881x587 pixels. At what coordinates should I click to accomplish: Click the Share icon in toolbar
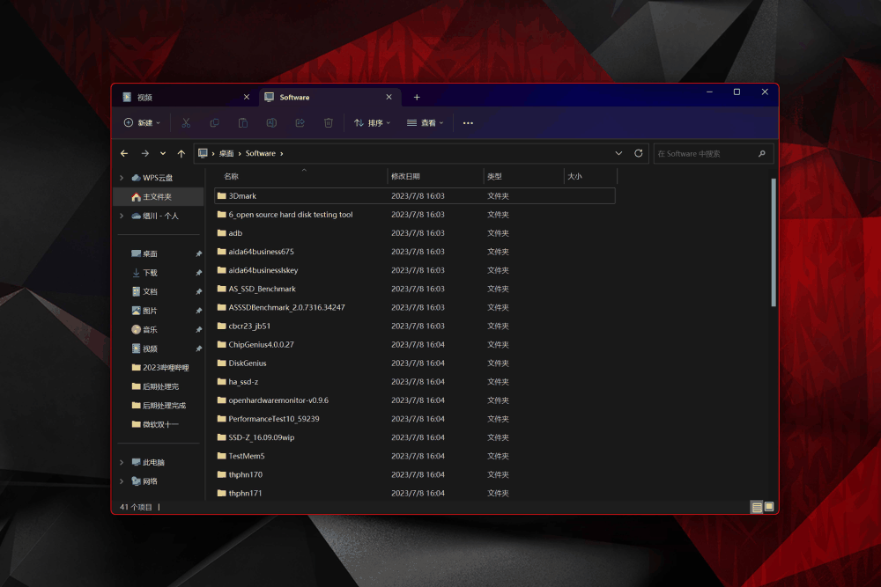pos(300,123)
